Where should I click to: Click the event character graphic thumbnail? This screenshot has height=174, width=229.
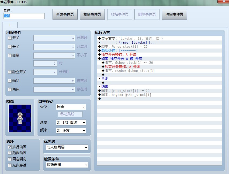point(20,118)
